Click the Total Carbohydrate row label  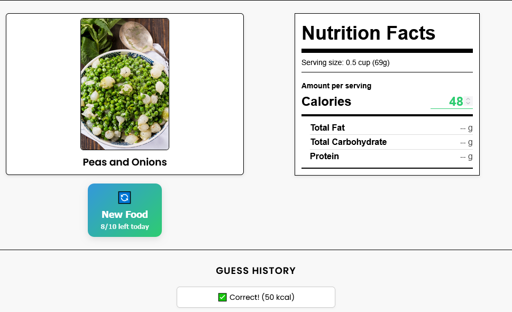click(349, 142)
